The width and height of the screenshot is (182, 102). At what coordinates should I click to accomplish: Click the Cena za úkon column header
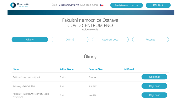pos(96,69)
